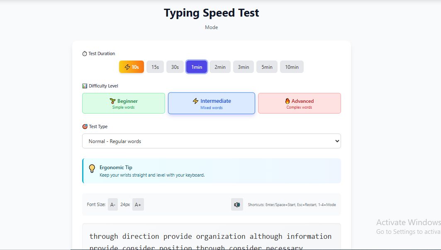This screenshot has width=441, height=250.
Task: Click the target icon beside Test Type
Action: pos(85,126)
